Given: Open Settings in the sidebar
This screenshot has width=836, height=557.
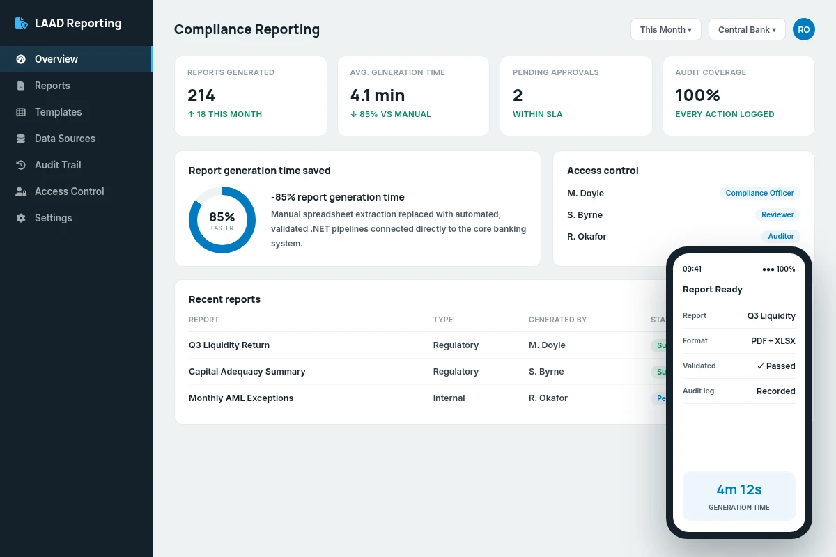Looking at the screenshot, I should (x=77, y=218).
